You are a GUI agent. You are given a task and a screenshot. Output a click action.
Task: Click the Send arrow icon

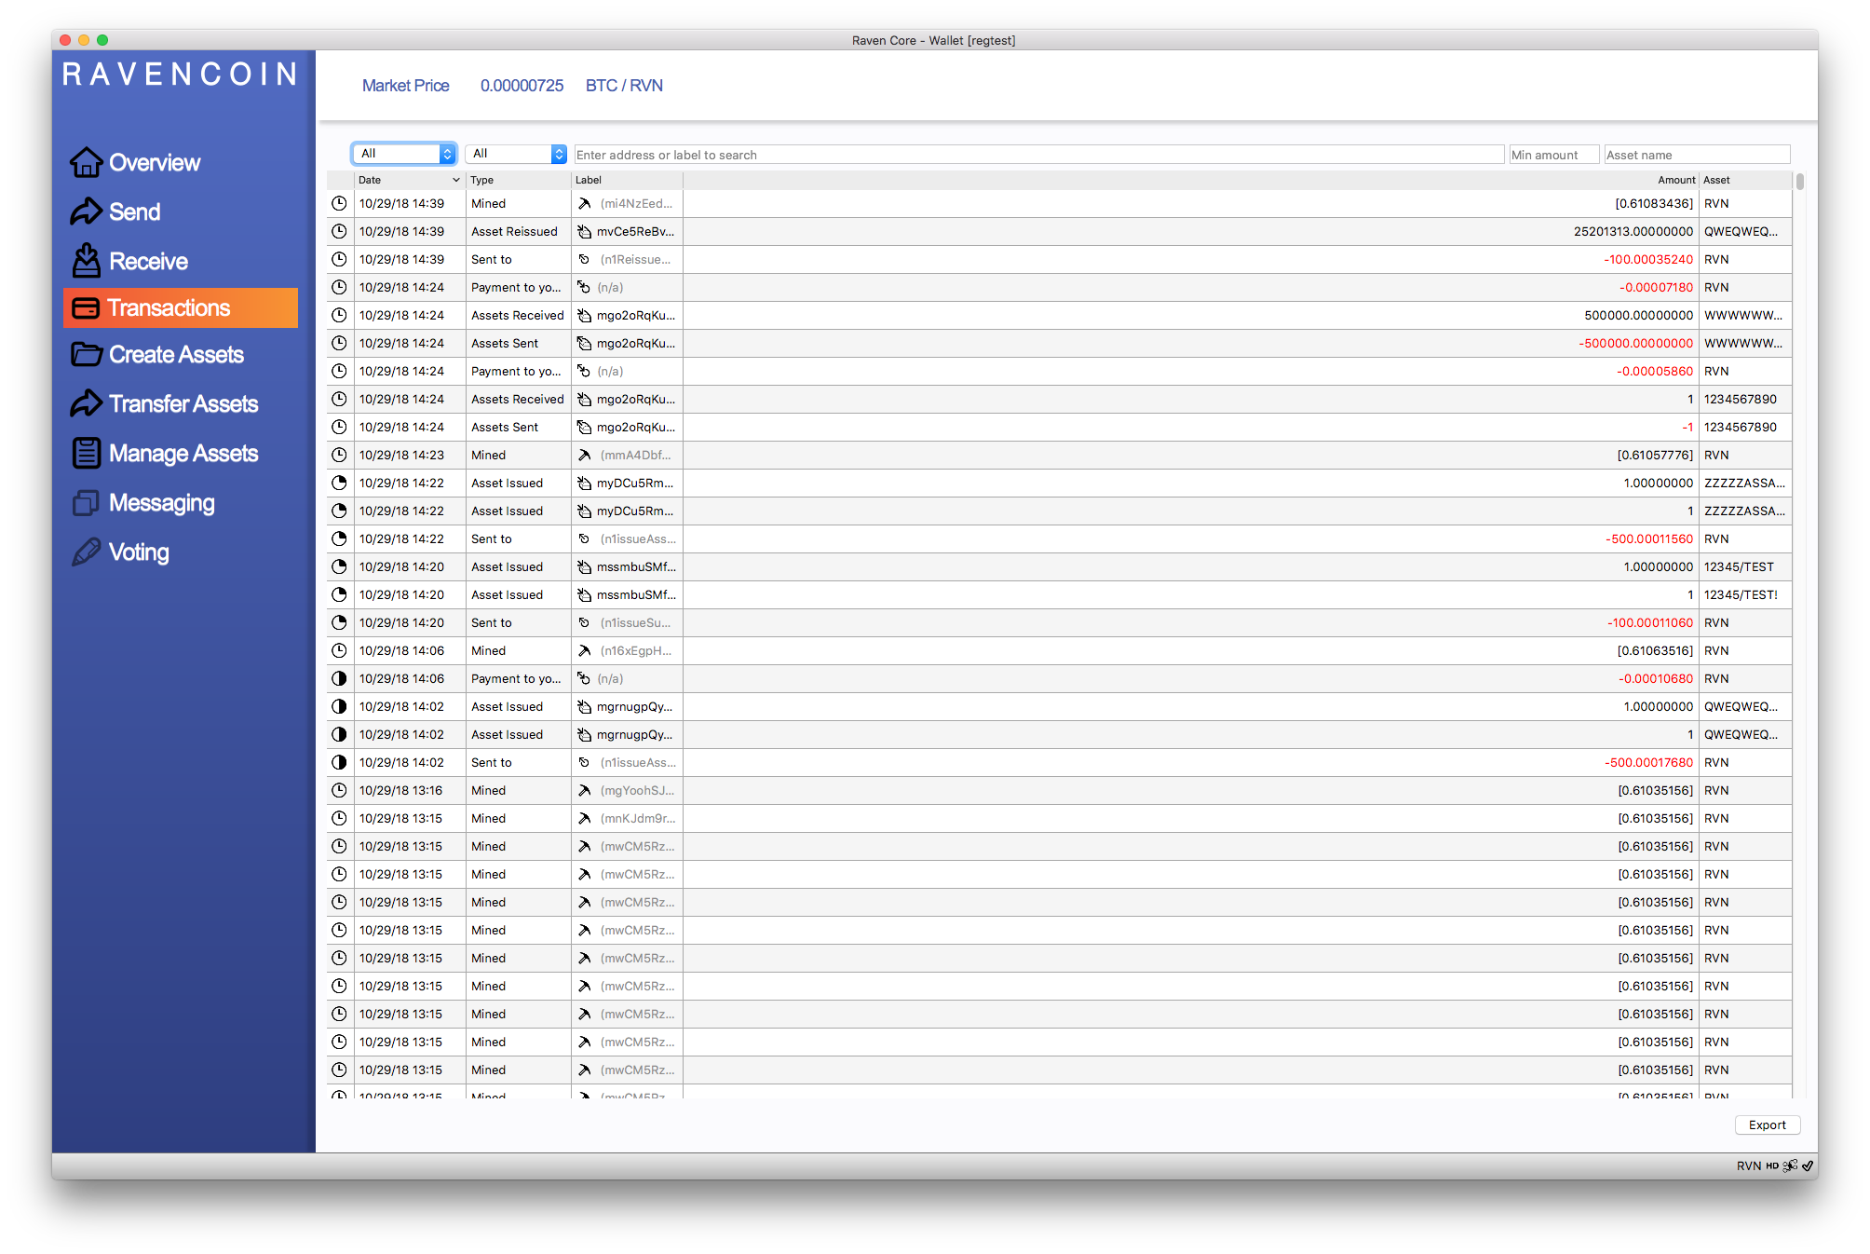86,211
